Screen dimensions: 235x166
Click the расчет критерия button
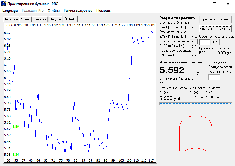tap(215, 19)
